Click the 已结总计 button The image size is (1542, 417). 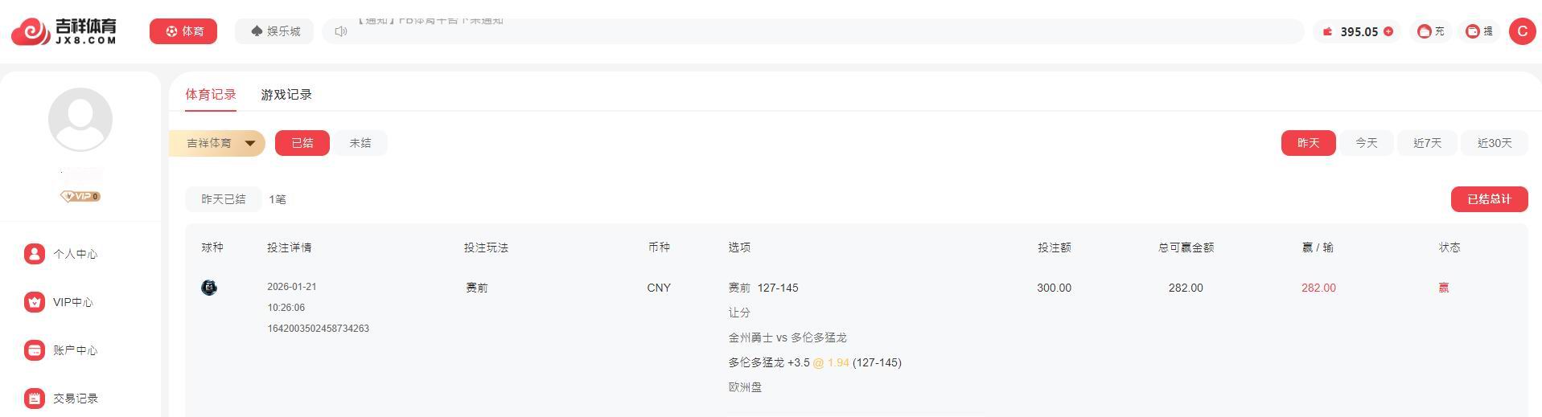[1489, 199]
